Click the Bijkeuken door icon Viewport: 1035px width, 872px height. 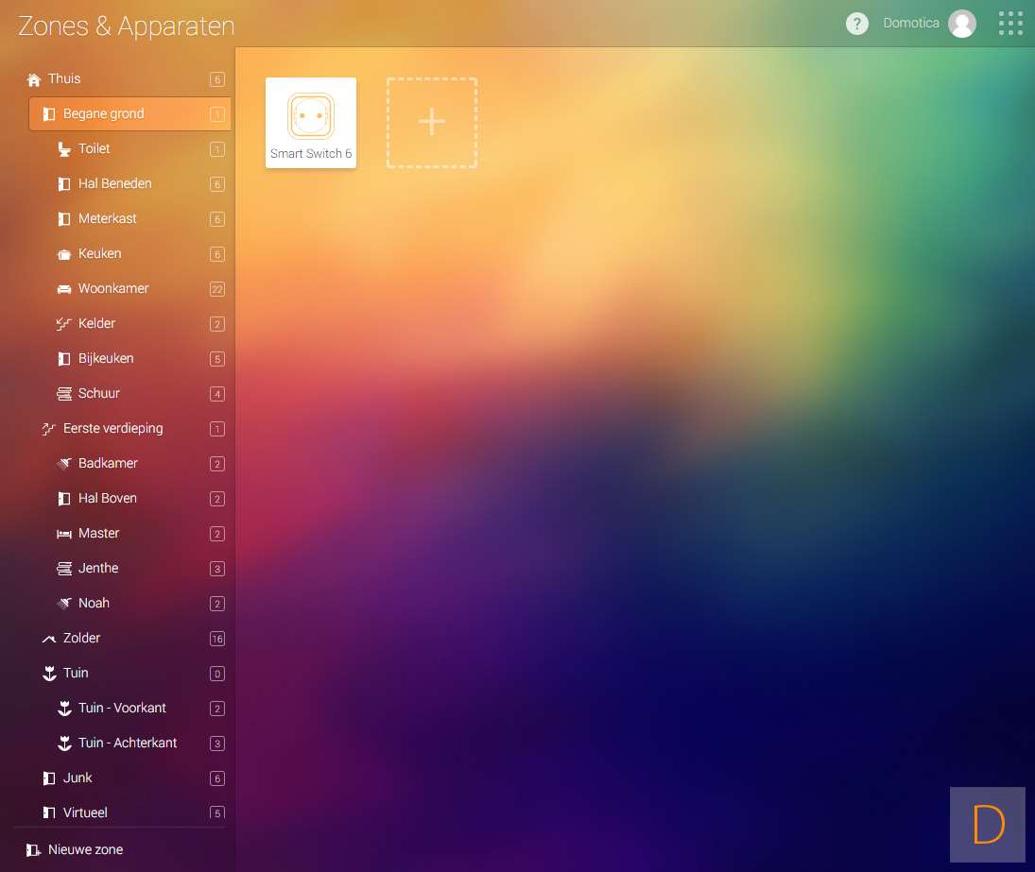click(64, 359)
